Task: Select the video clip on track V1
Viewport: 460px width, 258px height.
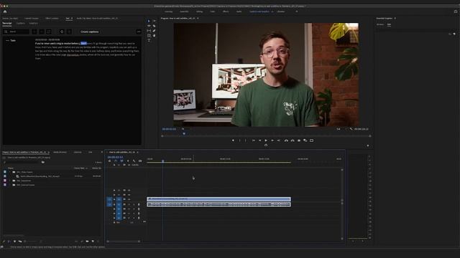Action: coord(218,199)
